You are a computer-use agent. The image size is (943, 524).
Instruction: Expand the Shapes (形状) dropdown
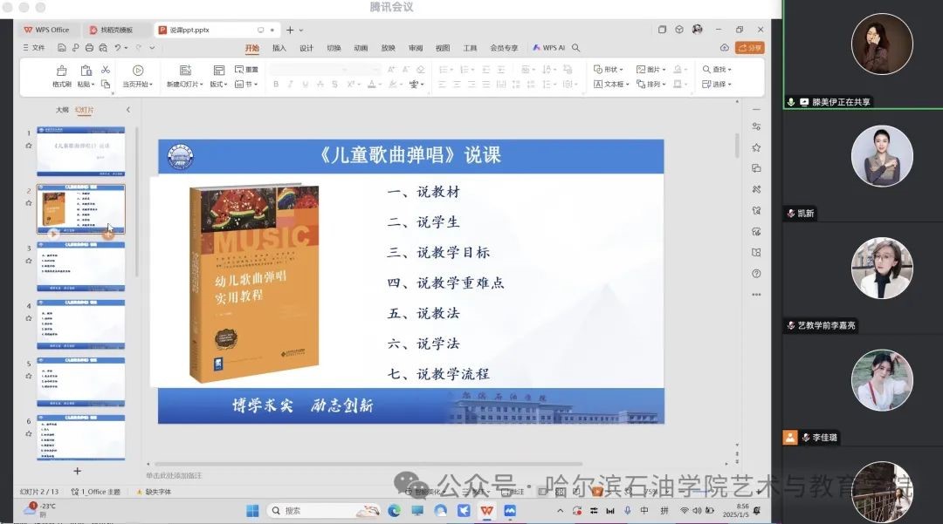coord(609,69)
